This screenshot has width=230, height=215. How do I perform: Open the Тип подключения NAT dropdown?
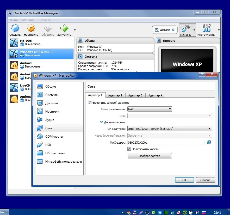[x=150, y=109]
